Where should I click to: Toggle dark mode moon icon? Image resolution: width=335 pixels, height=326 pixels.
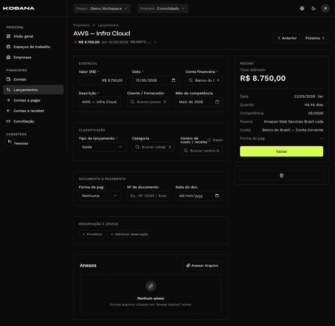314,8
